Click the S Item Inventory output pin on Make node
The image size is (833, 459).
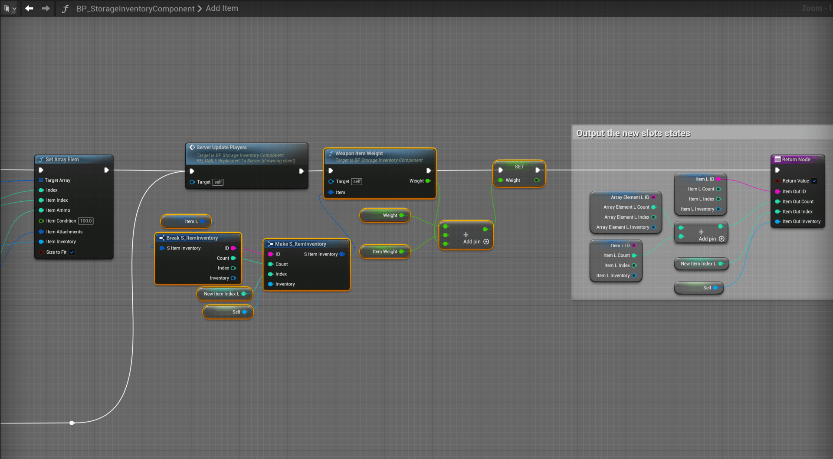342,254
